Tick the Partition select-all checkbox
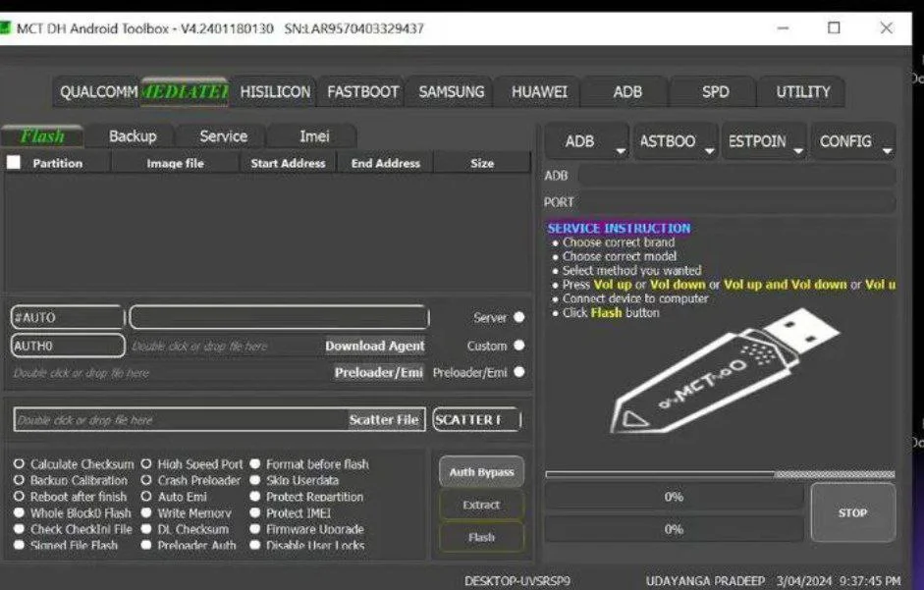Screen dimensions: 924x590 click(x=14, y=163)
